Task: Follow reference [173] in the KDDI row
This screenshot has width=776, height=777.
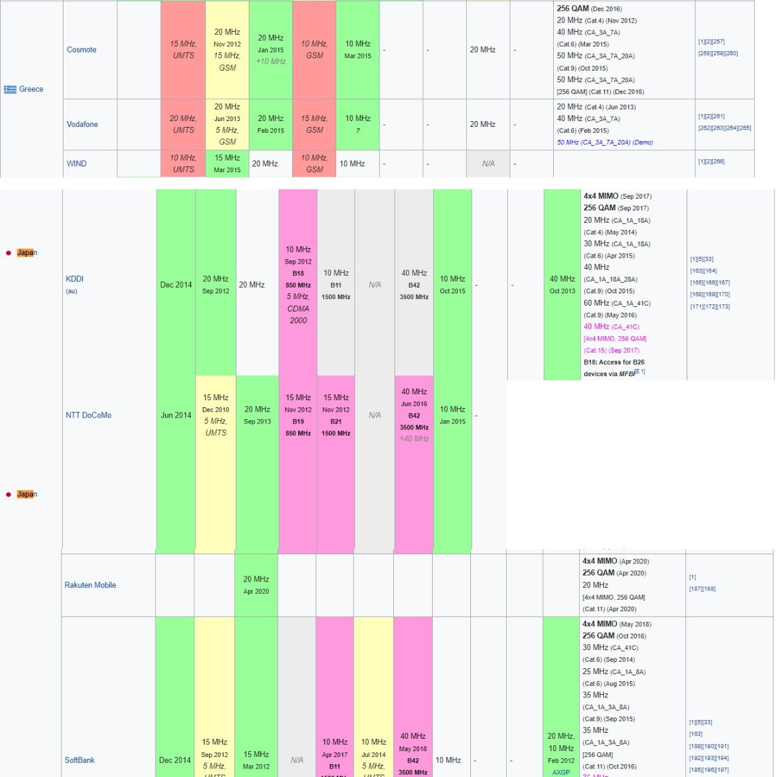Action: [x=724, y=307]
